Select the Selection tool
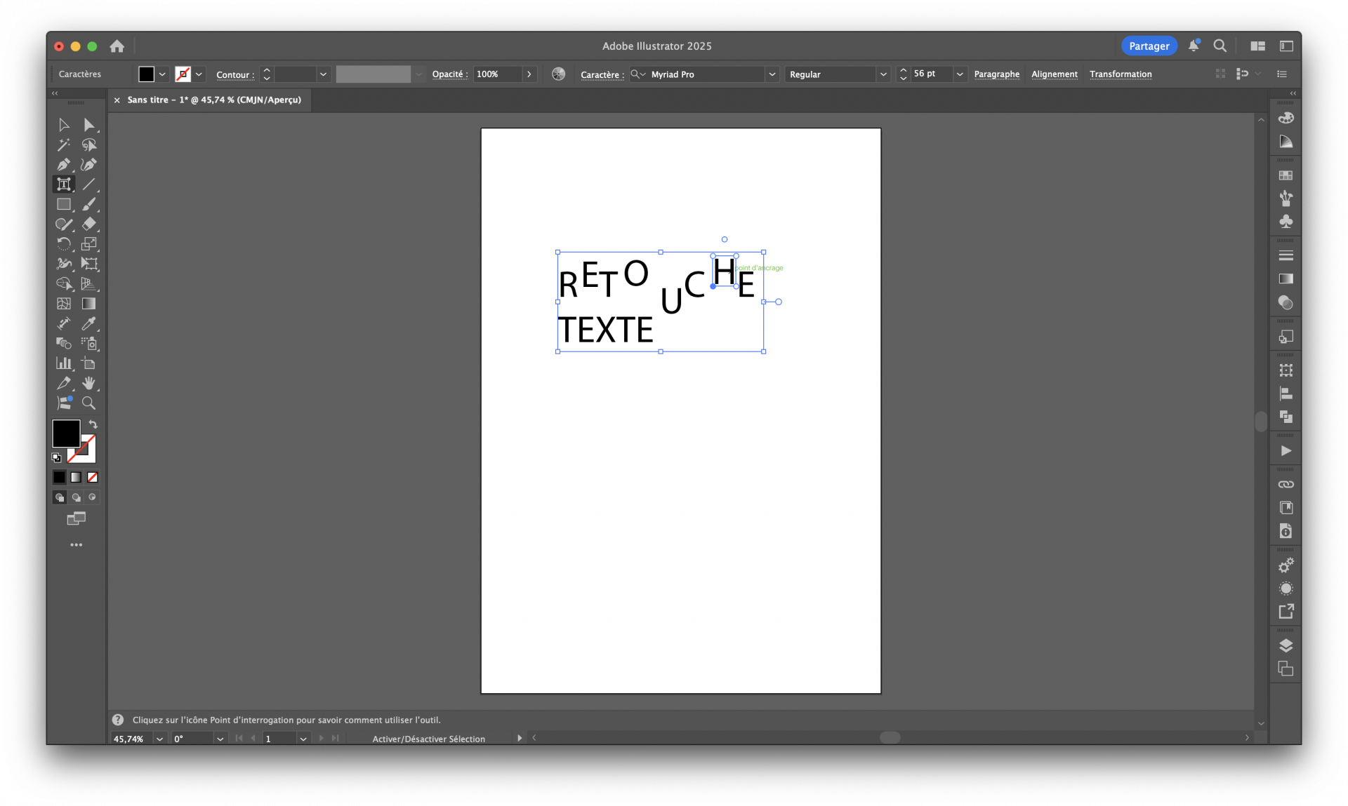The height and width of the screenshot is (806, 1348). (x=64, y=125)
